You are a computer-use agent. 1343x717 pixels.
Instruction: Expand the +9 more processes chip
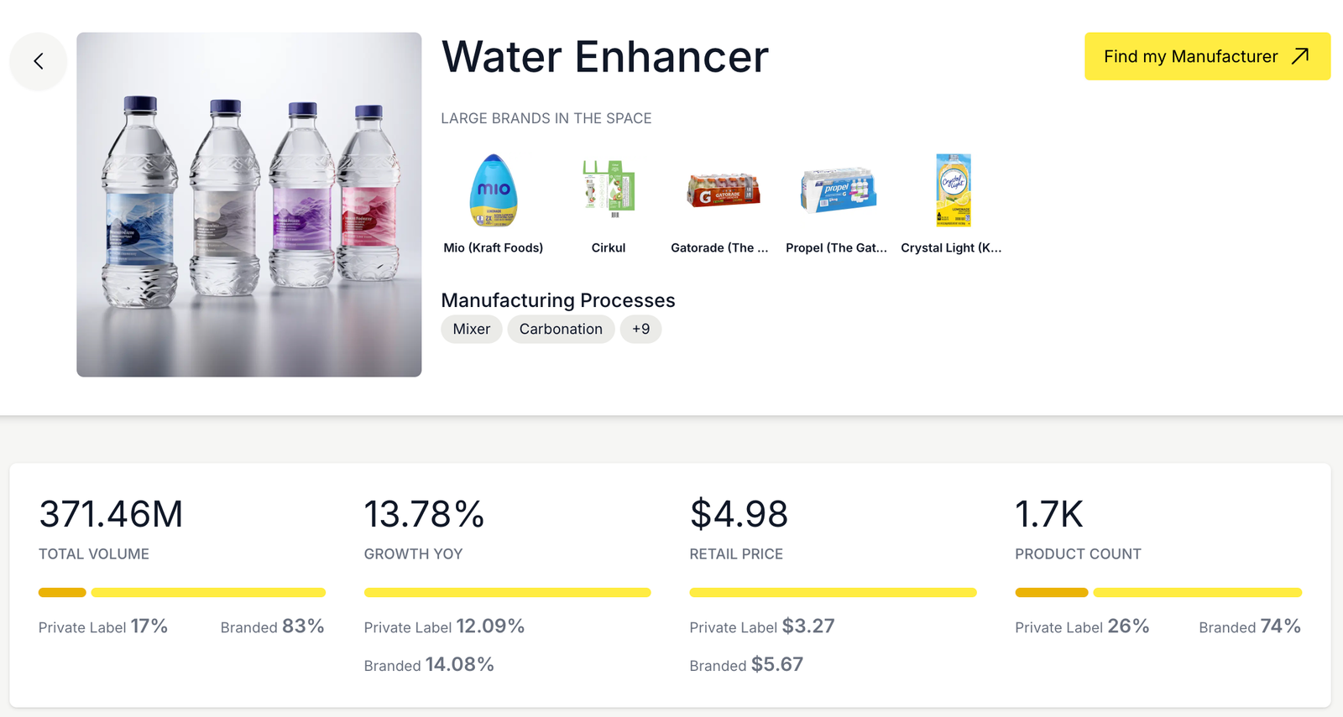(x=640, y=330)
